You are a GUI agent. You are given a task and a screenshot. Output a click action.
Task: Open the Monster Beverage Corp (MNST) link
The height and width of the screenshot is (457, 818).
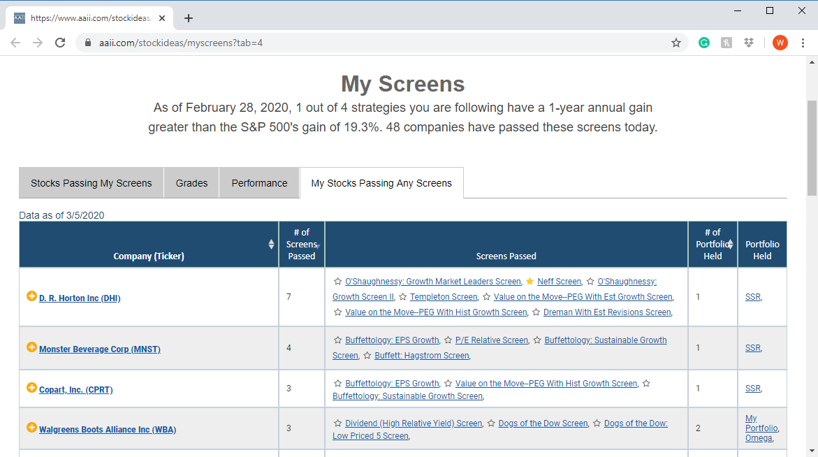pos(100,349)
